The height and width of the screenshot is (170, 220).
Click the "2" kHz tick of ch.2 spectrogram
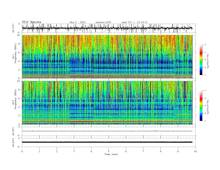tap(19, 116)
